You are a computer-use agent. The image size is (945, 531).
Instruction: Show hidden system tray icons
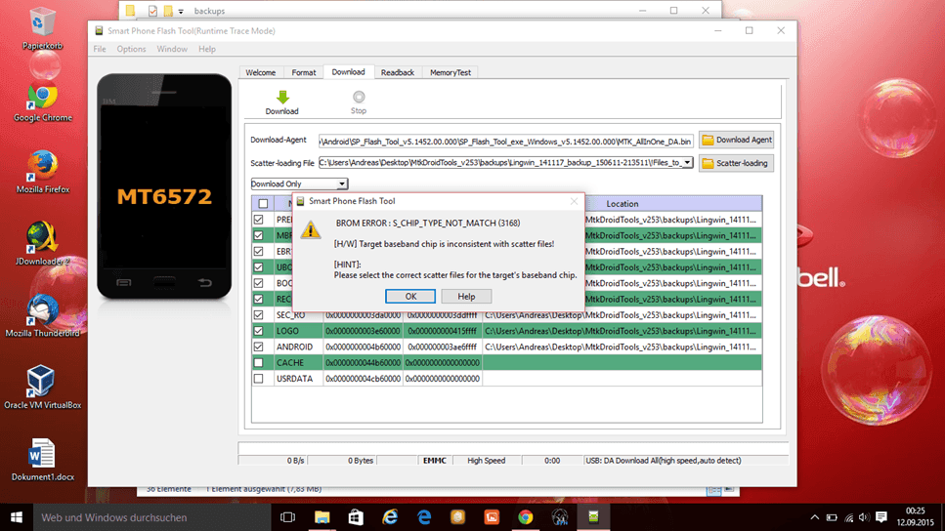(815, 517)
